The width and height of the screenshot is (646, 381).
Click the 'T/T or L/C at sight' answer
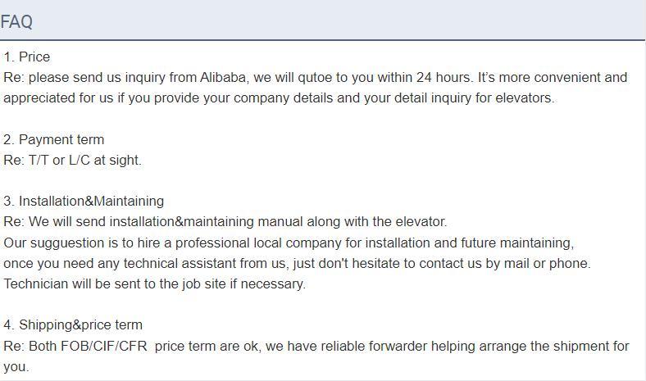coord(85,161)
